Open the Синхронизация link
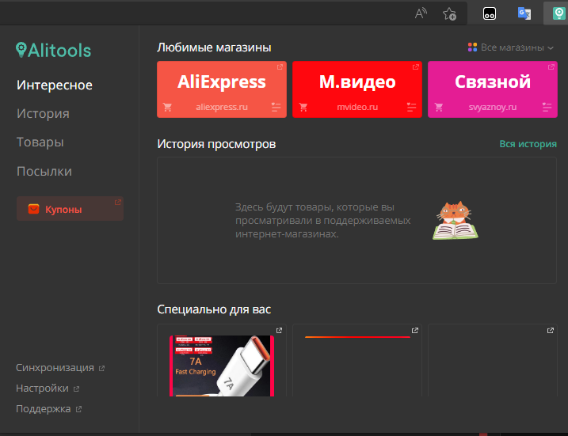 (x=55, y=368)
